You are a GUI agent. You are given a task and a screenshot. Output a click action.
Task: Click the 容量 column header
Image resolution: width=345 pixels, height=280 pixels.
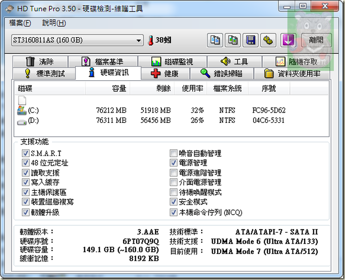tap(108, 89)
